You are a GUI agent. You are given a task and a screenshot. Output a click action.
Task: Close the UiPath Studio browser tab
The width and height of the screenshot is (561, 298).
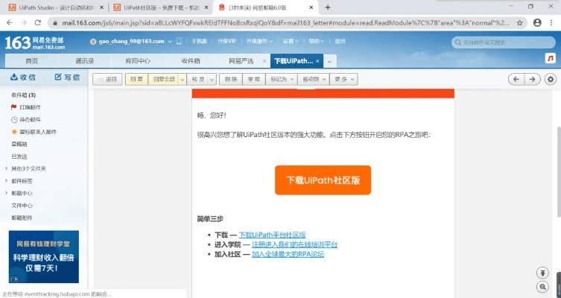pos(101,7)
